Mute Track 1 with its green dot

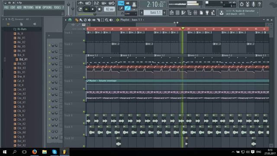pos(84,40)
